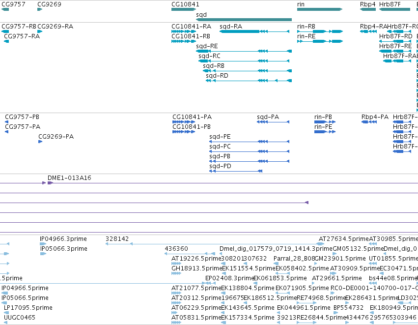The height and width of the screenshot is (325, 418).
Task: Select protein CG9269-PA label
Action: pyautogui.click(x=56, y=137)
